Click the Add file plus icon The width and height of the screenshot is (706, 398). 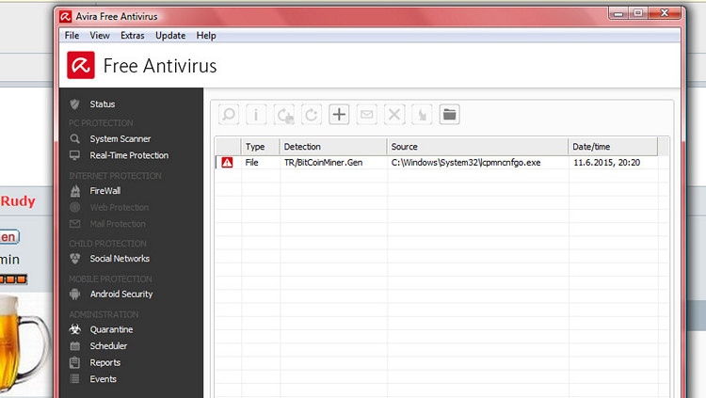[x=339, y=115]
